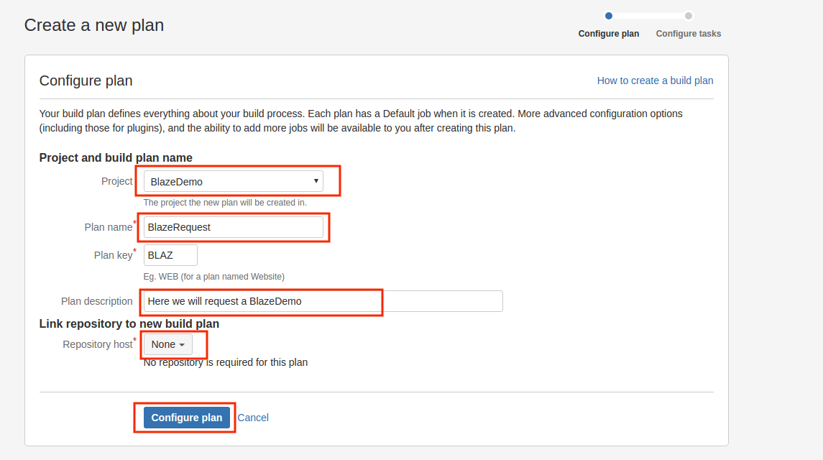Click the 'Project and build plan name' heading
The image size is (823, 460).
click(x=116, y=157)
